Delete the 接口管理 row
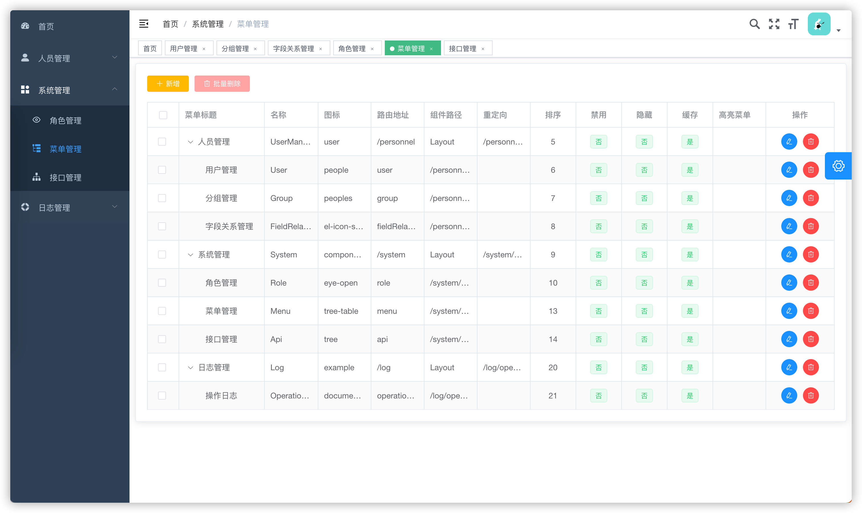The height and width of the screenshot is (513, 862). click(x=810, y=339)
